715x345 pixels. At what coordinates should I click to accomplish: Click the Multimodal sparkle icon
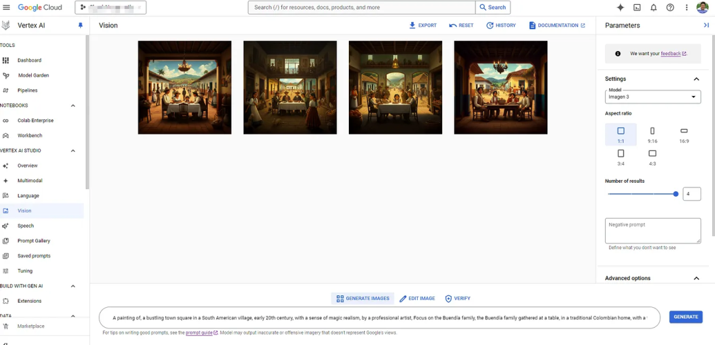click(5, 181)
